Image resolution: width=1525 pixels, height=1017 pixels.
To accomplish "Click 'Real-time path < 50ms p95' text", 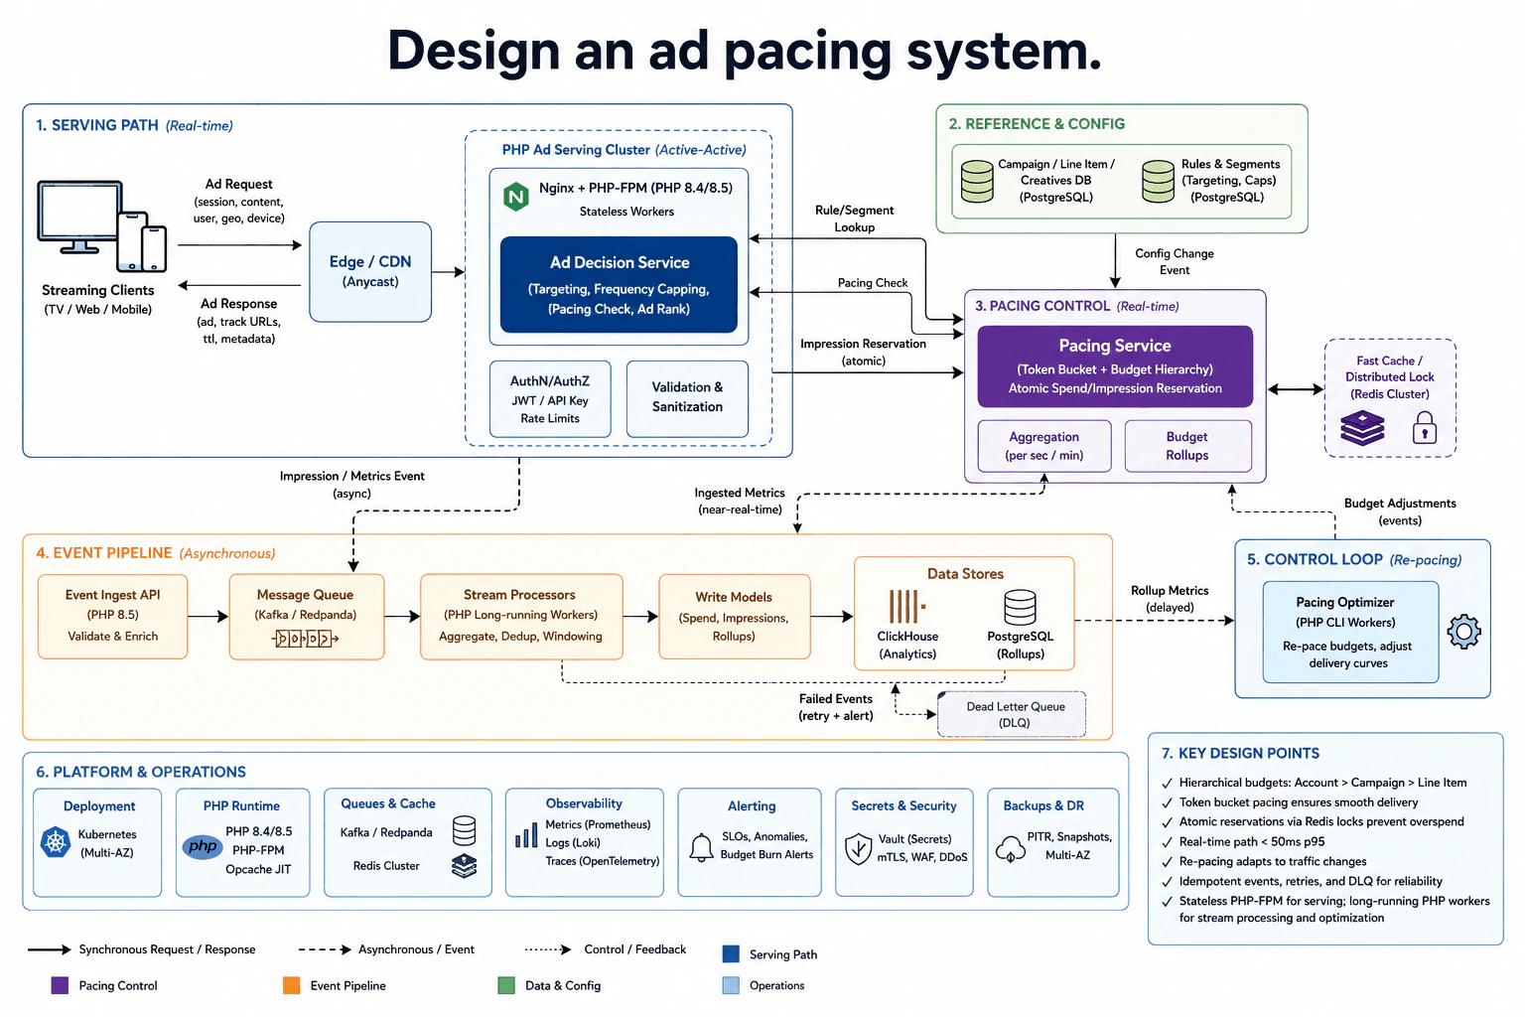I will [x=1252, y=841].
